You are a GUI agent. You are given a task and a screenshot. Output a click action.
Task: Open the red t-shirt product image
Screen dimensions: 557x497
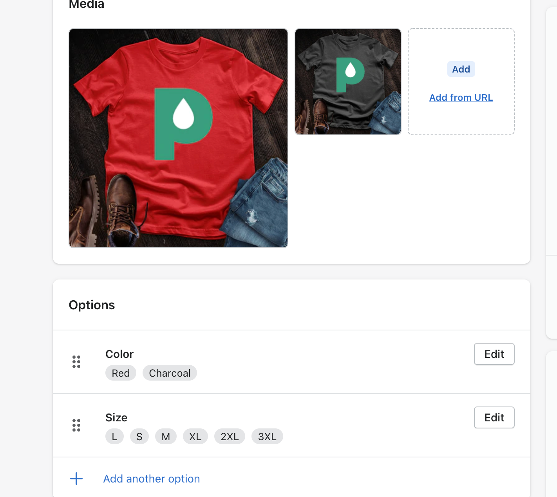point(178,138)
